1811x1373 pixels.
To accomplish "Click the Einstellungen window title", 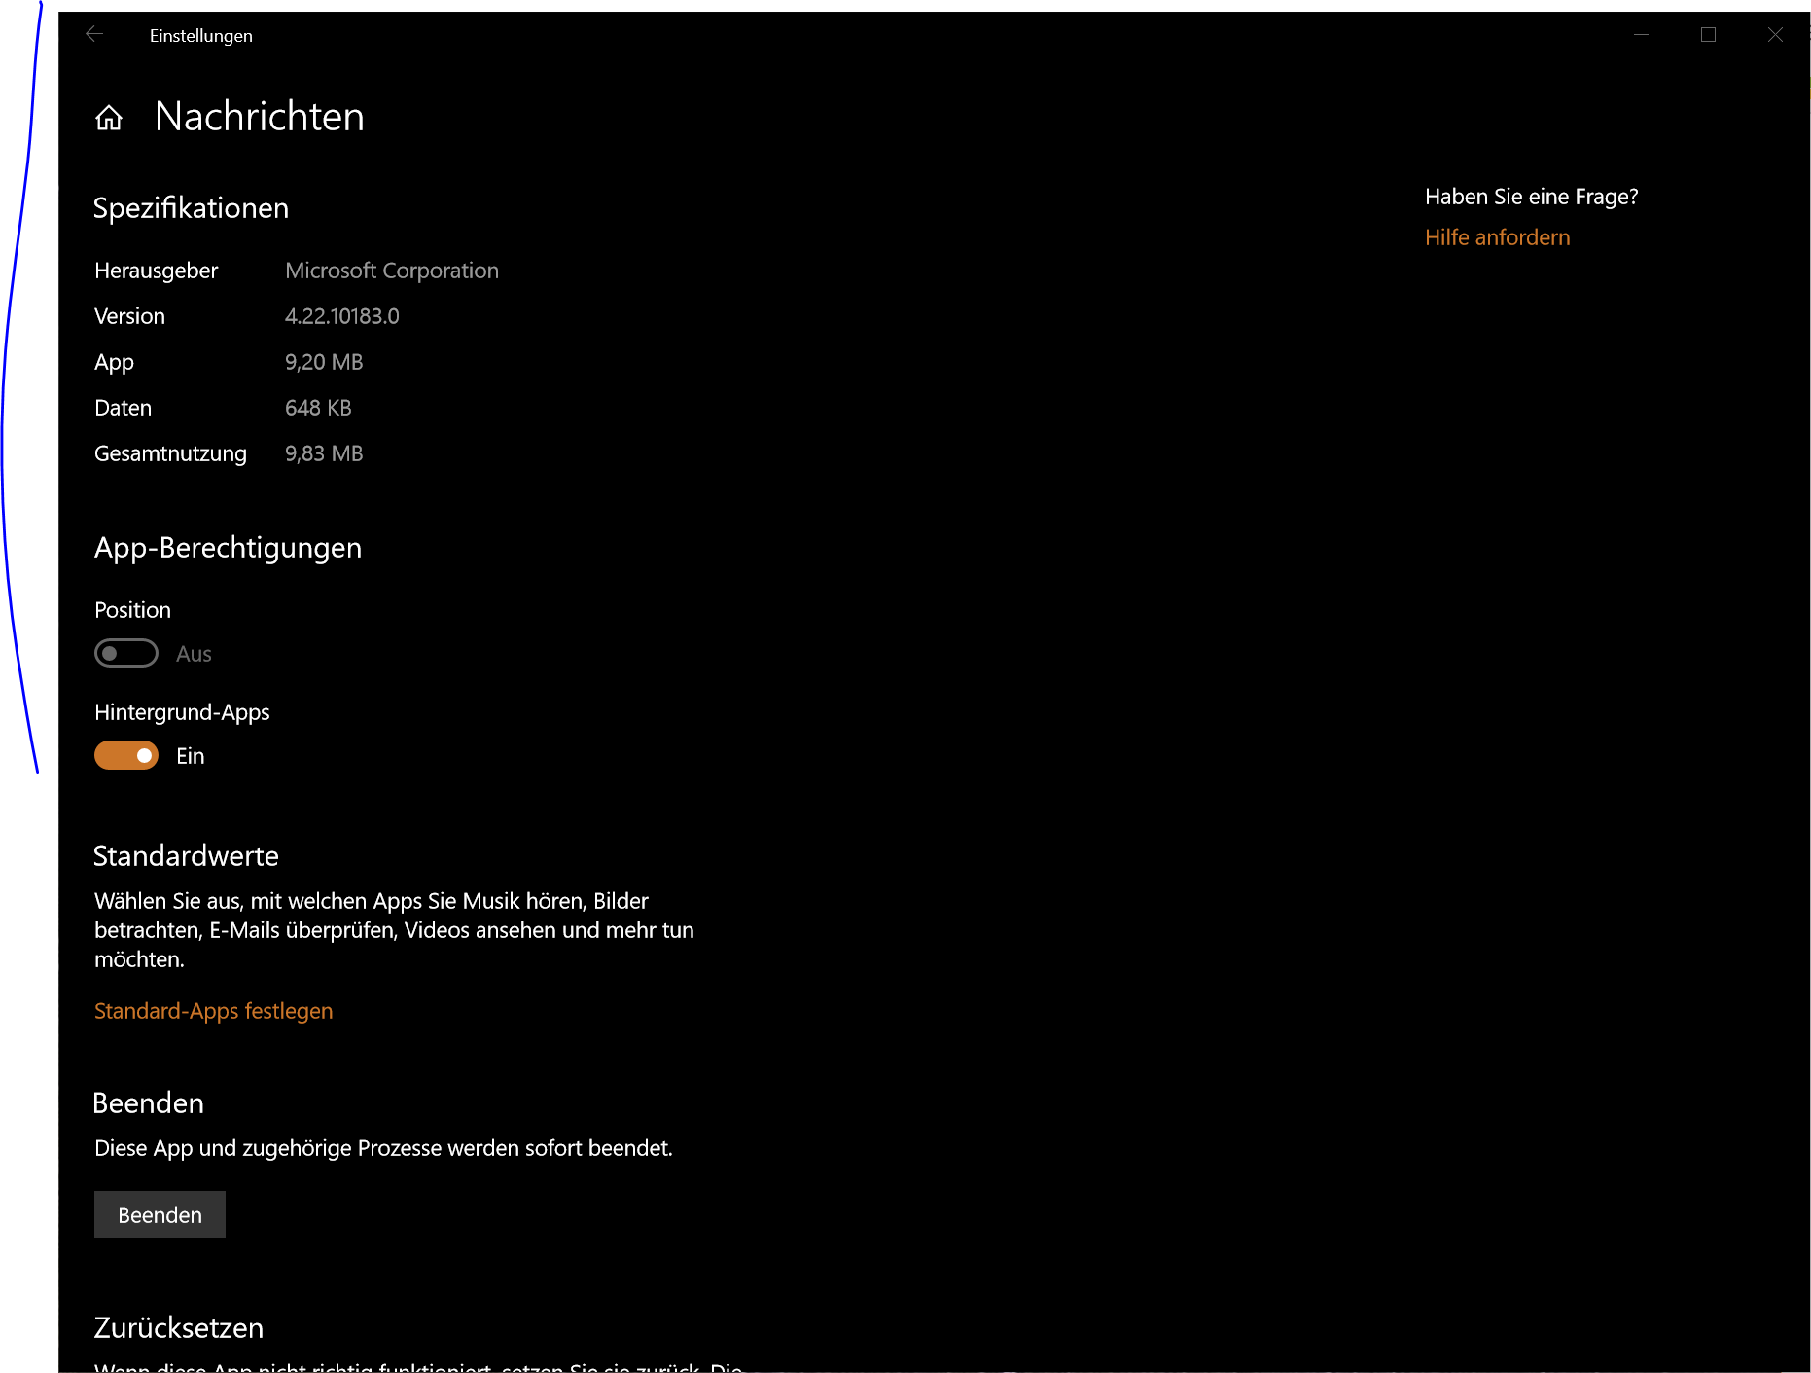I will point(201,36).
